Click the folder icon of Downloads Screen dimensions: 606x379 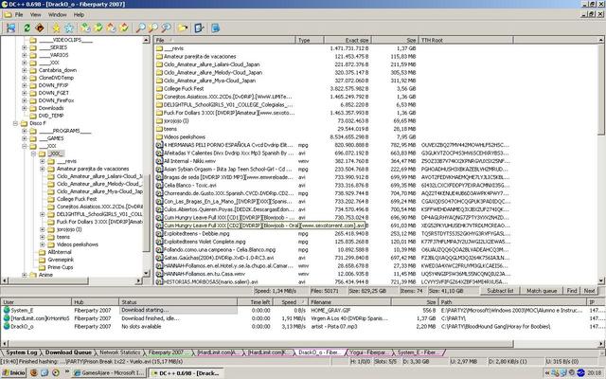33,108
